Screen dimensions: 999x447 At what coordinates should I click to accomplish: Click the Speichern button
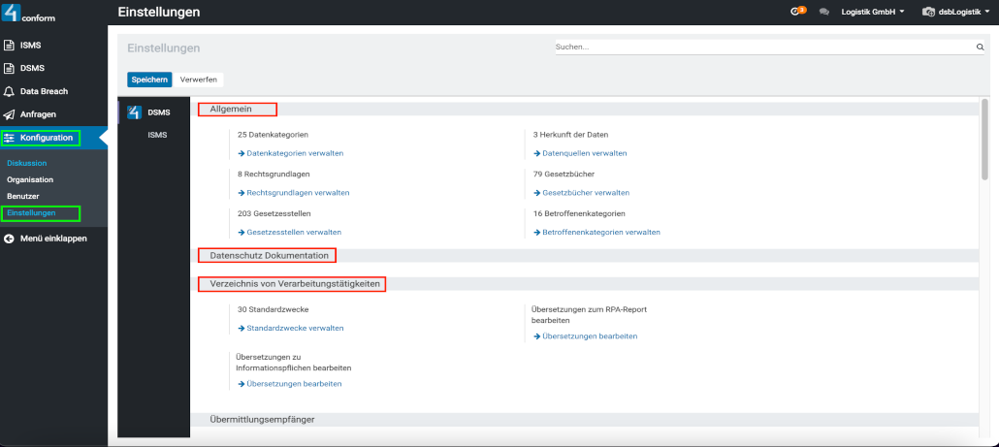(x=148, y=80)
